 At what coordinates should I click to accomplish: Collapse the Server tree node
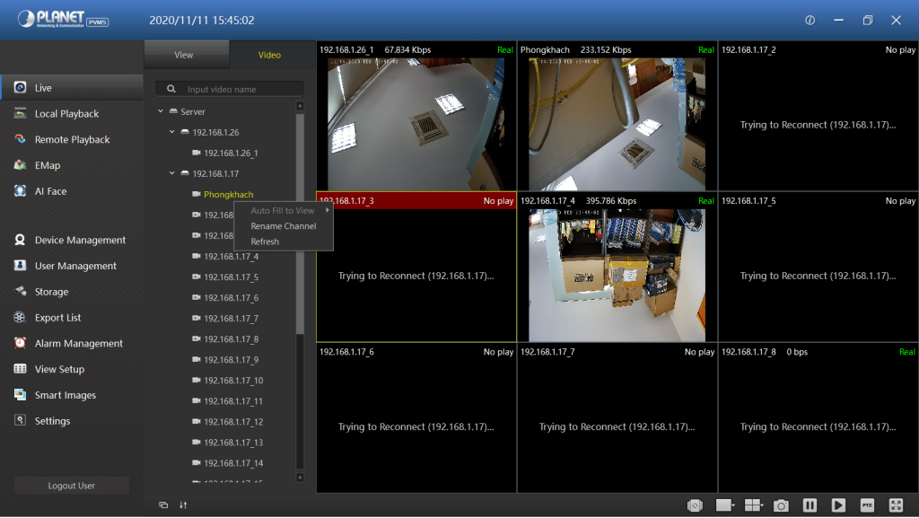(x=161, y=110)
